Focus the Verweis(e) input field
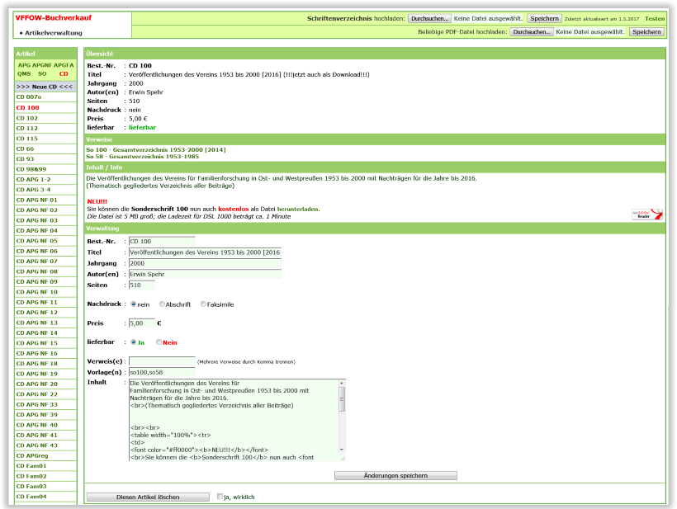Image resolution: width=677 pixels, height=509 pixels. click(162, 361)
